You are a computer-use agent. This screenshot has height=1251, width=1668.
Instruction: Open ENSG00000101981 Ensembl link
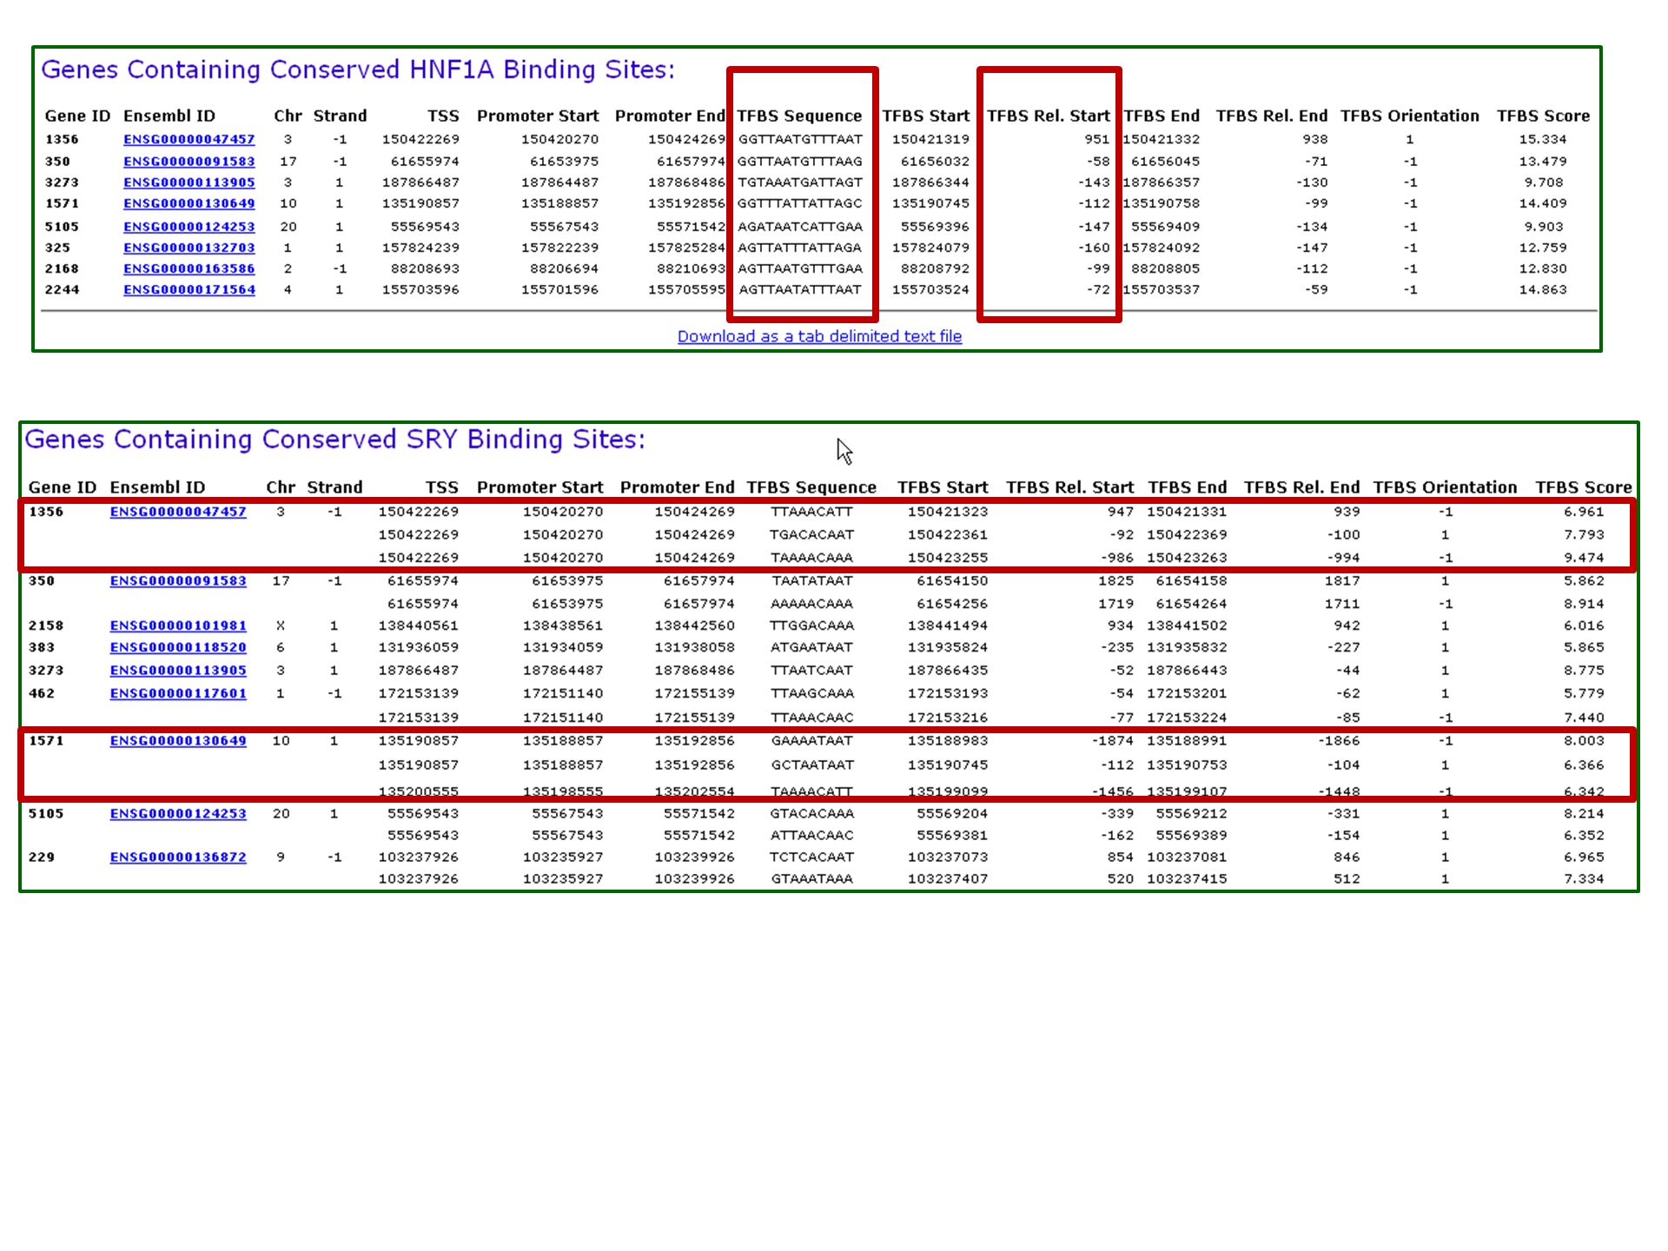pyautogui.click(x=177, y=625)
